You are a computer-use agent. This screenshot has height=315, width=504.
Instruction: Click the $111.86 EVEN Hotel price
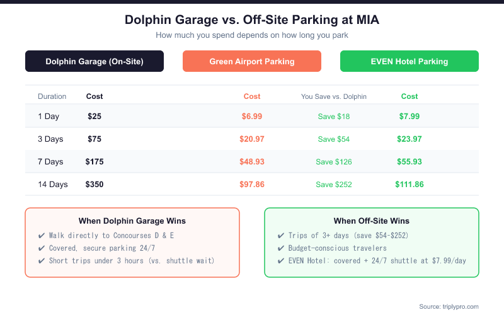(409, 185)
